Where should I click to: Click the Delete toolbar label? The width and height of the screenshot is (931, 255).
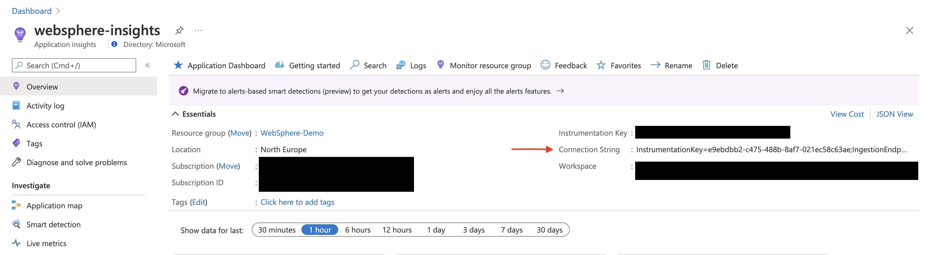click(727, 66)
